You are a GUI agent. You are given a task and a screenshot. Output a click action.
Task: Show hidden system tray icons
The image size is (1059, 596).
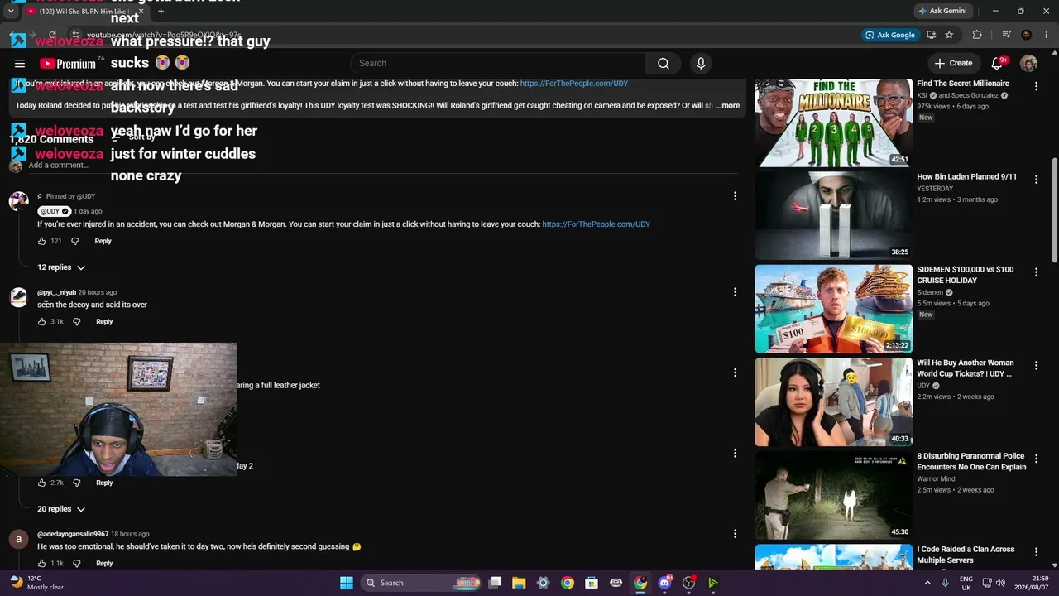pos(927,583)
